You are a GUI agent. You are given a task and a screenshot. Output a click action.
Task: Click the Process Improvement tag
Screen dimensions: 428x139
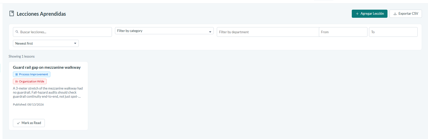tap(32, 74)
